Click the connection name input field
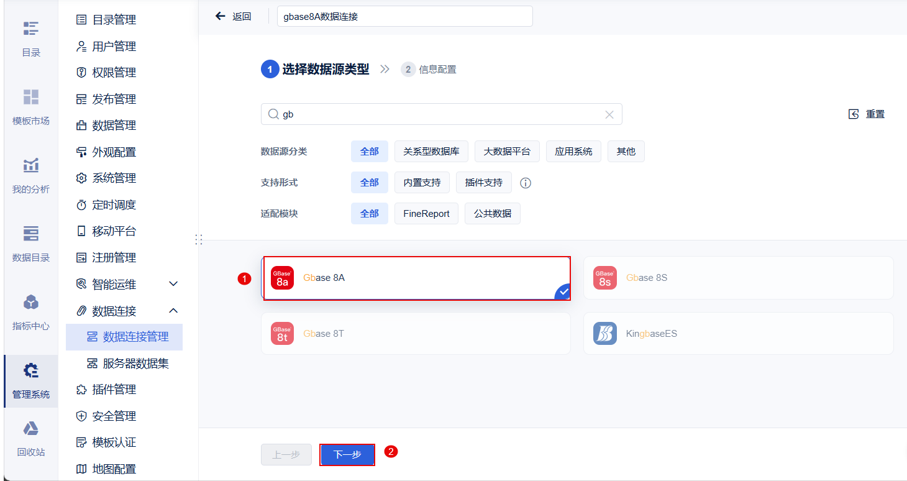This screenshot has width=907, height=481. (405, 17)
